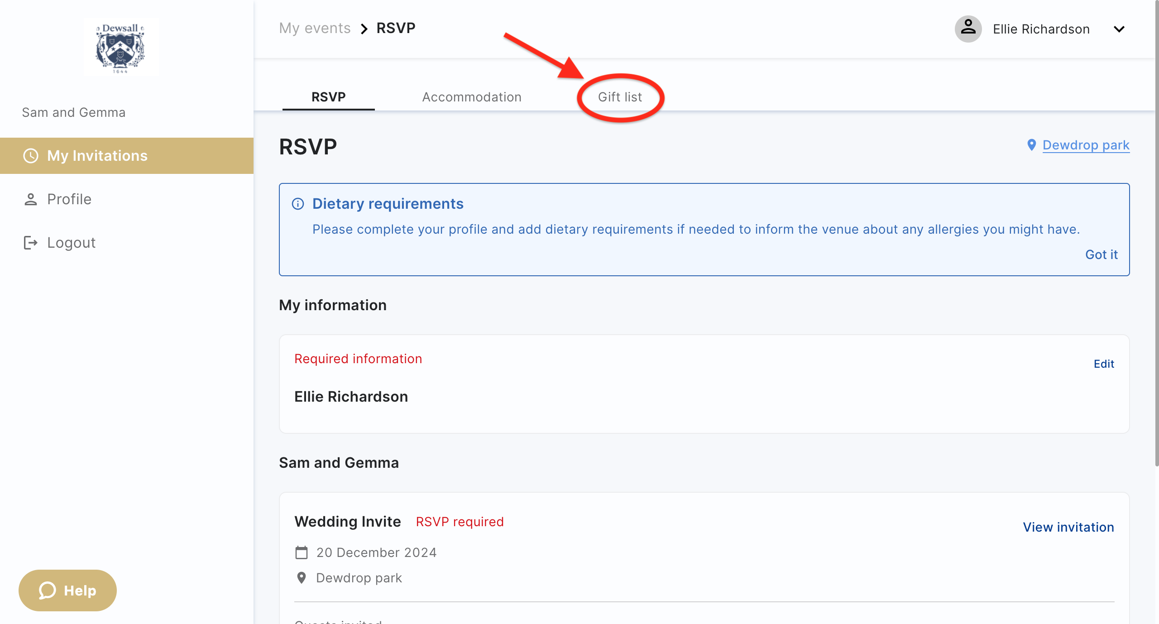Screen dimensions: 1159x624
Task: Open the View invitation link
Action: (1068, 527)
